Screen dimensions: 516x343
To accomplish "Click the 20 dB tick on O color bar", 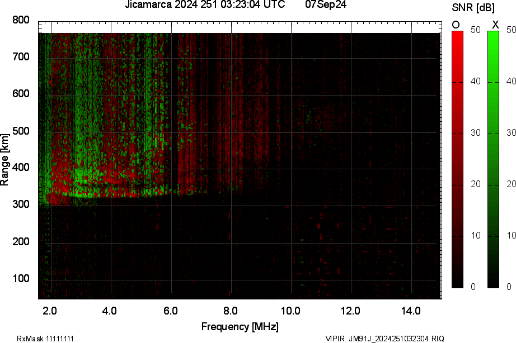I will coord(475,184).
